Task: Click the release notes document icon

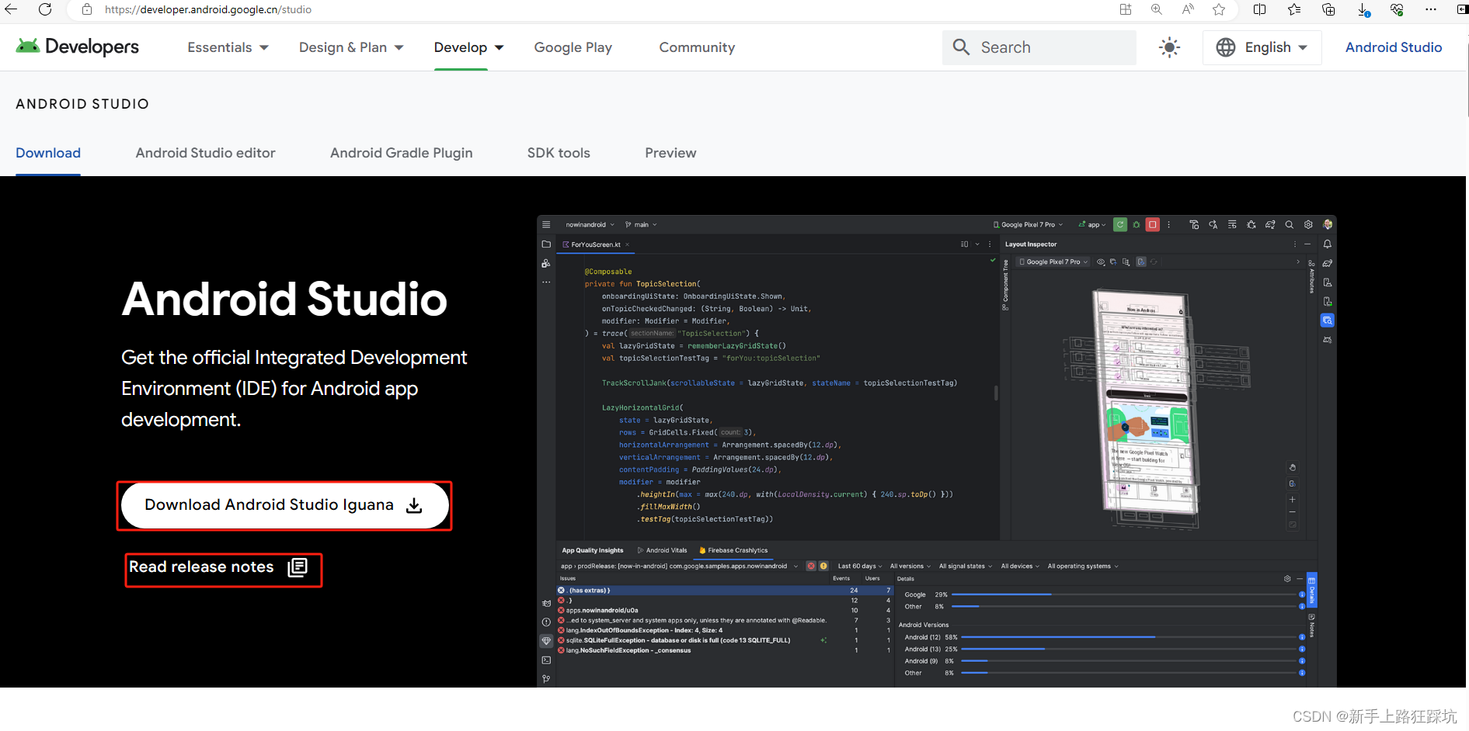Action: click(298, 567)
